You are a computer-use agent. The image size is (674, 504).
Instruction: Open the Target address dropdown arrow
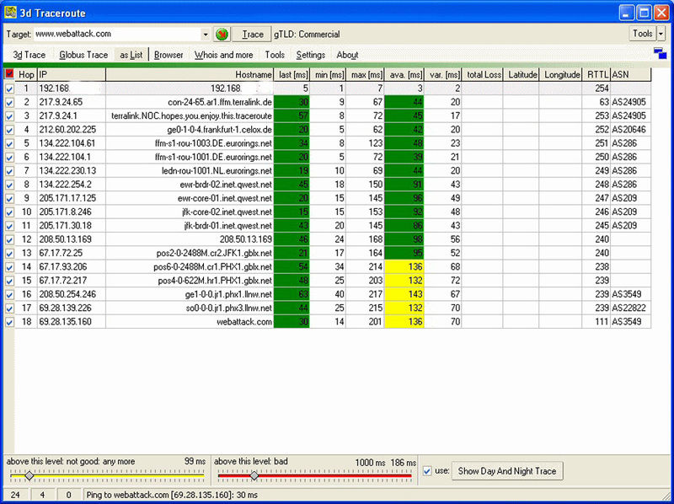[x=206, y=35]
